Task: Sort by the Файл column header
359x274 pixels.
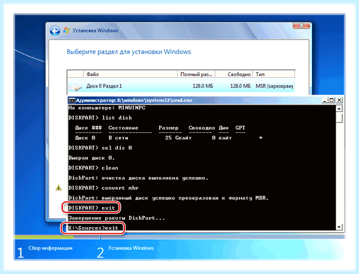Action: click(130, 74)
